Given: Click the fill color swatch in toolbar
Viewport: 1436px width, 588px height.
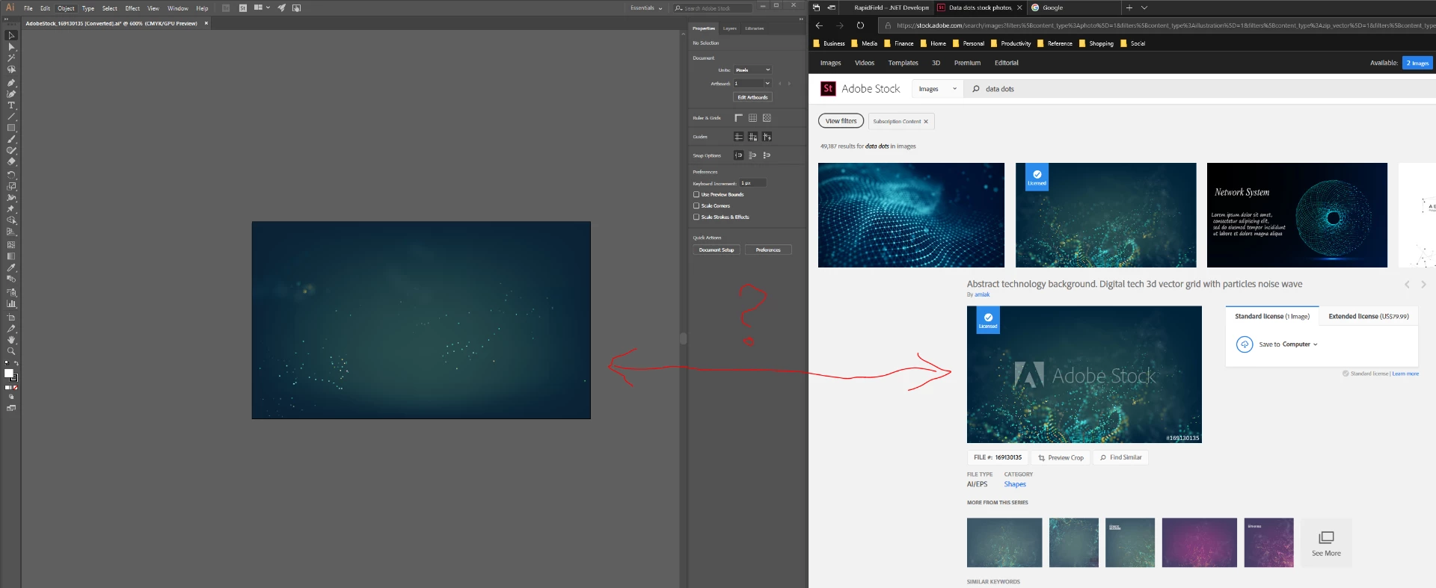Looking at the screenshot, I should click(x=8, y=373).
